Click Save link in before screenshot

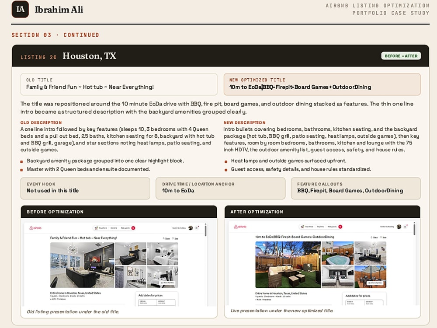tap(175, 238)
